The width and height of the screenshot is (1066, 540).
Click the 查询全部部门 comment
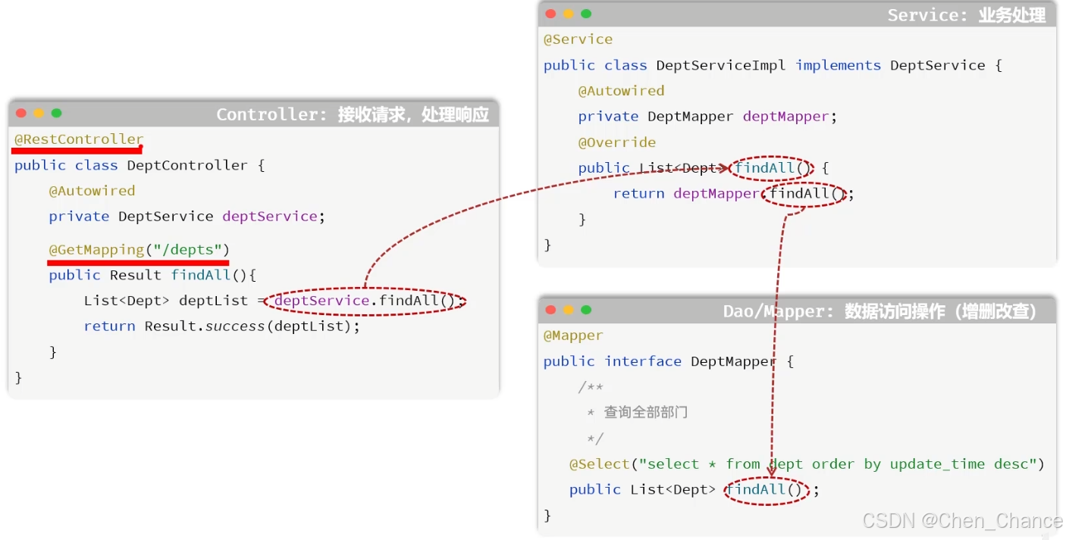pos(645,413)
